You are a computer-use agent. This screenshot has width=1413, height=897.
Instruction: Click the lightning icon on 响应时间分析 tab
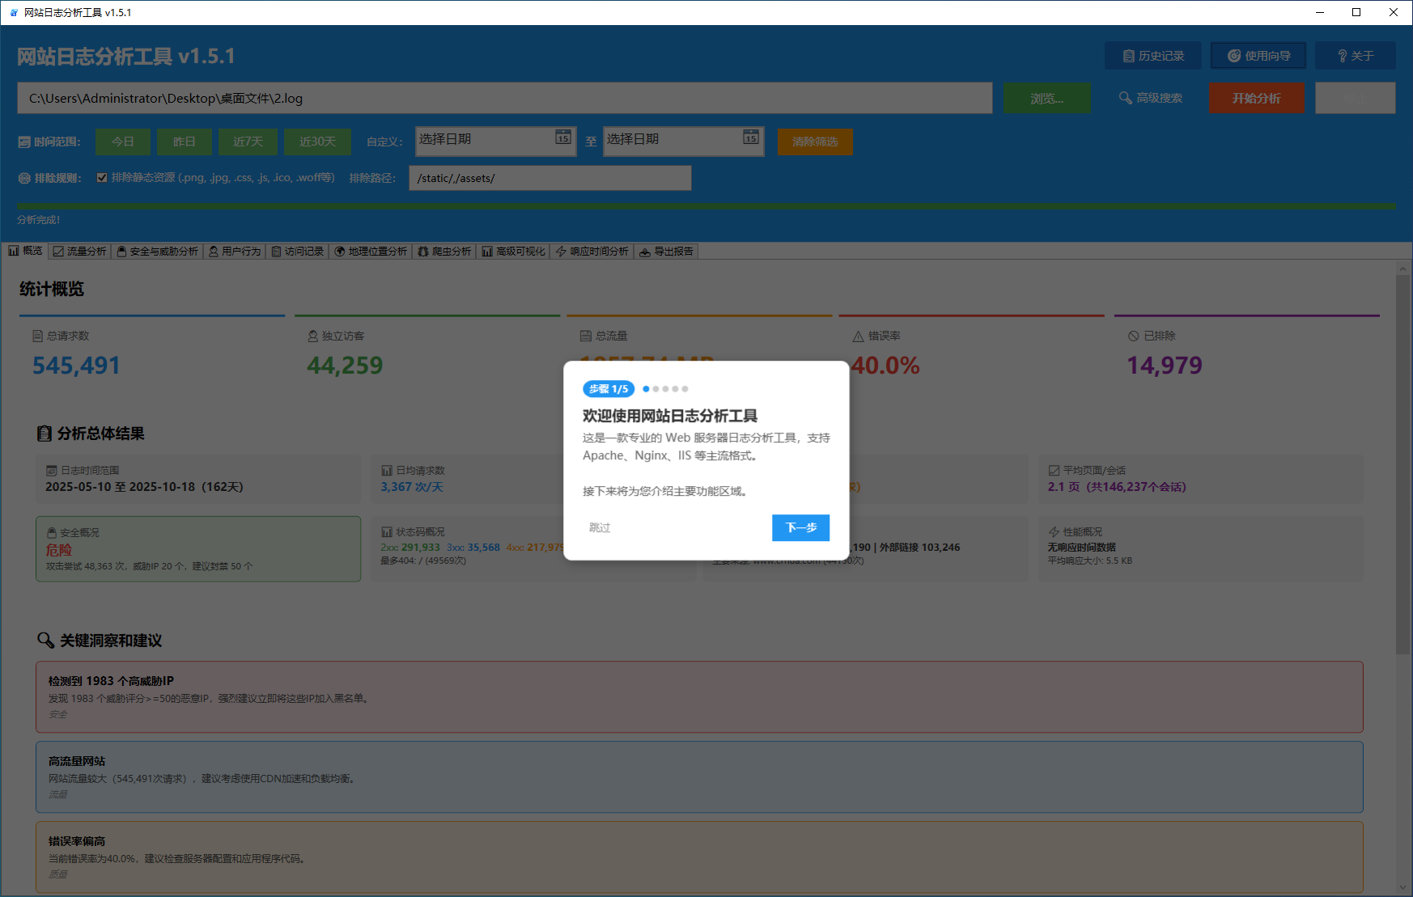(560, 251)
